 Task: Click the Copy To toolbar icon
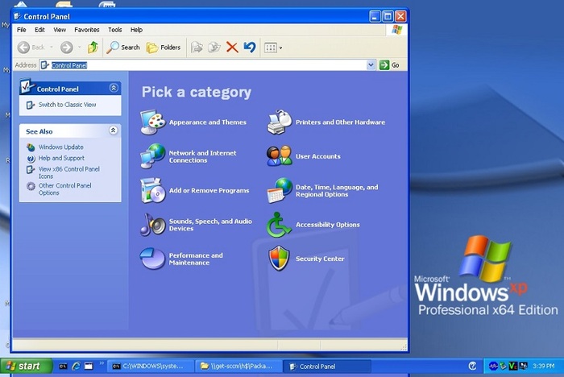214,48
